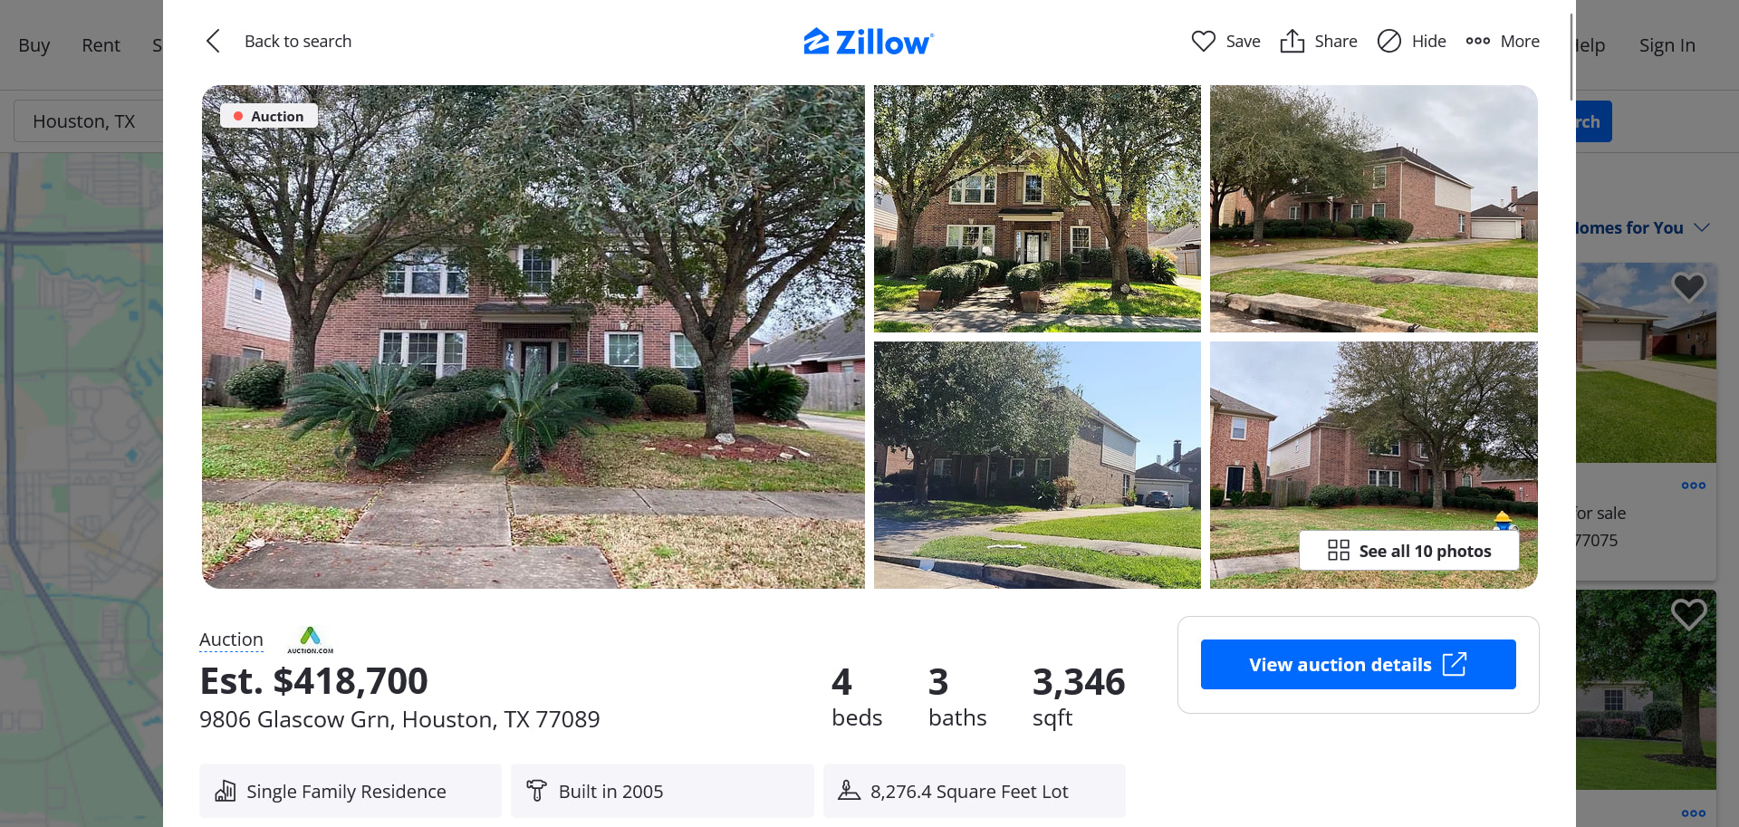Expand the Homes for You dropdown chevron

(1701, 227)
